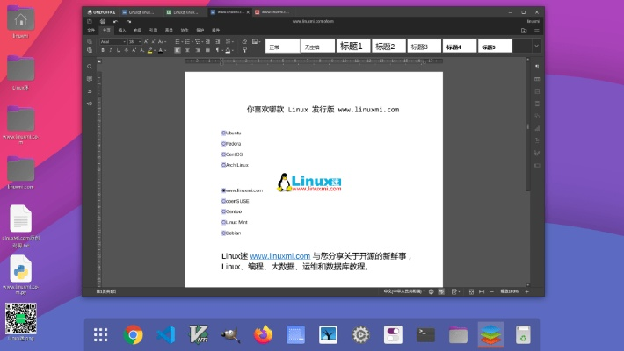The width and height of the screenshot is (624, 351).
Task: Increase indent icon
Action: [x=217, y=42]
